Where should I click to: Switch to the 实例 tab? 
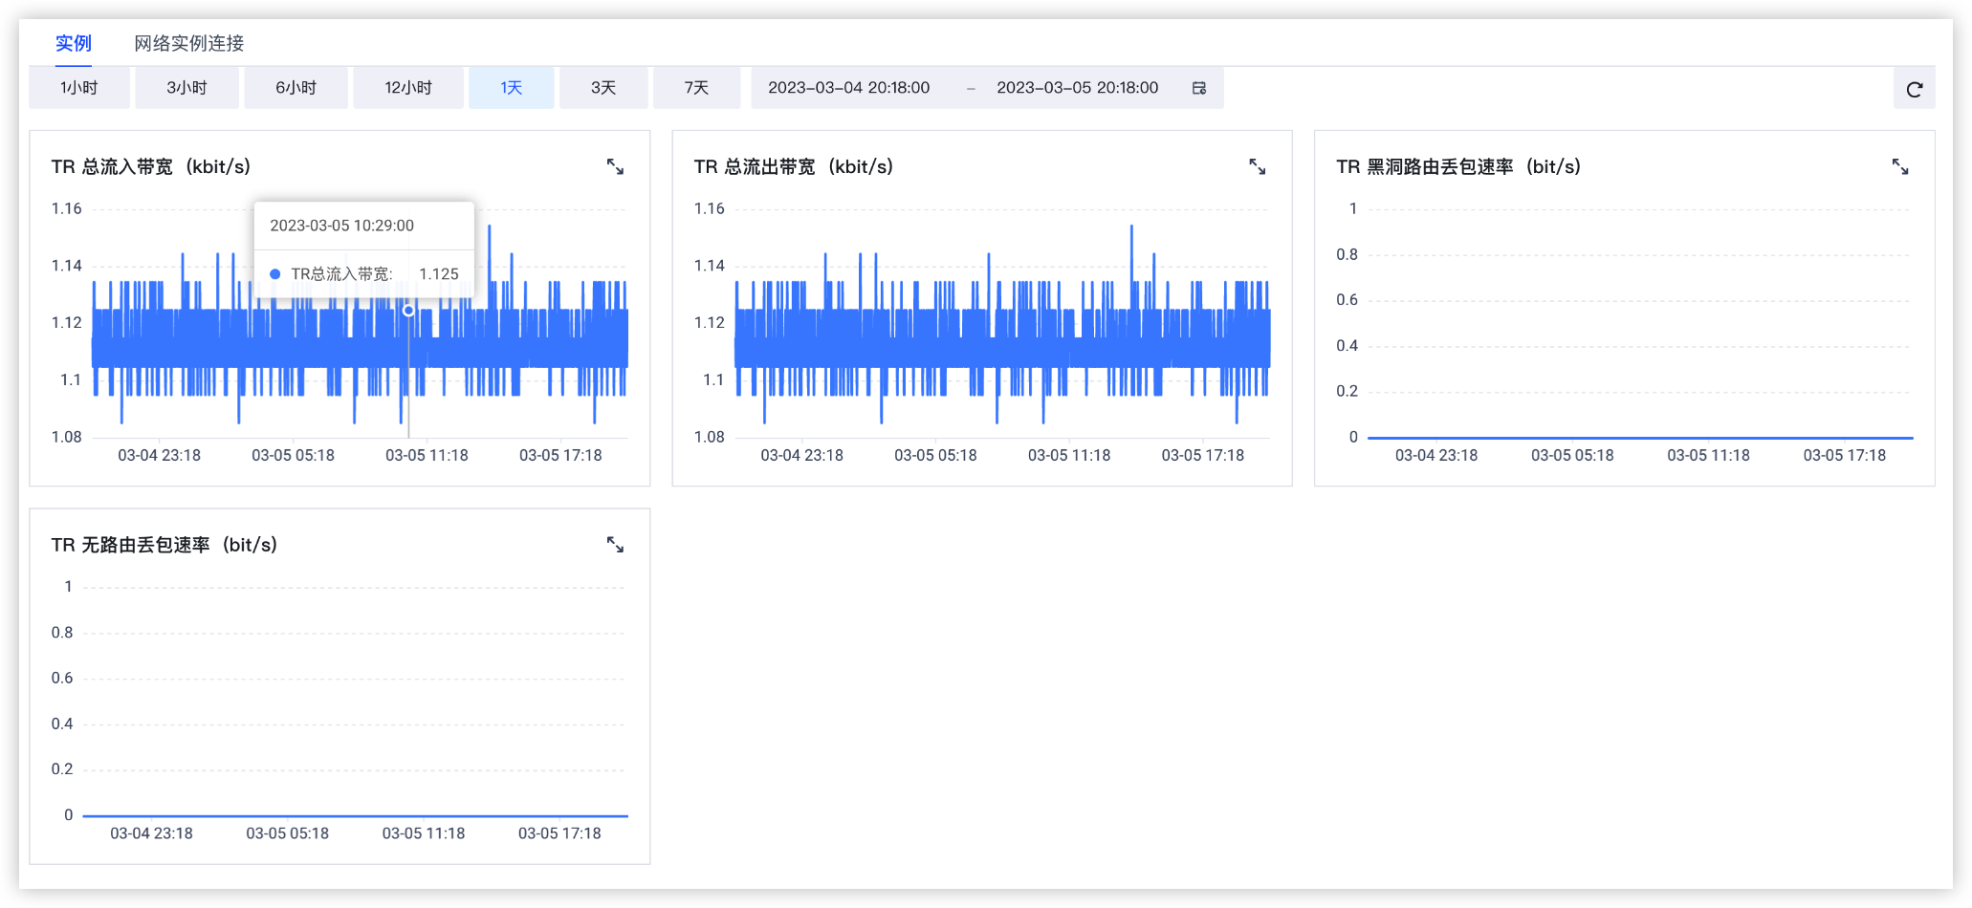(74, 43)
